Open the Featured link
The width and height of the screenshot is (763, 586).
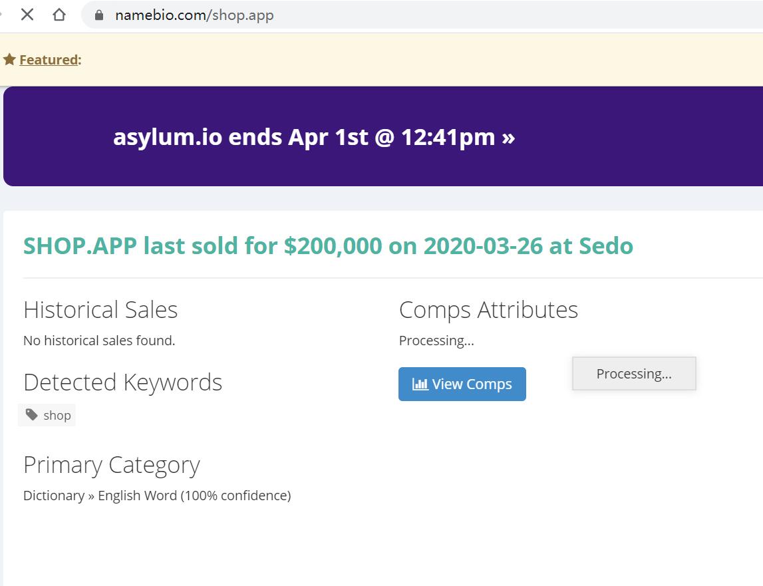click(x=49, y=60)
